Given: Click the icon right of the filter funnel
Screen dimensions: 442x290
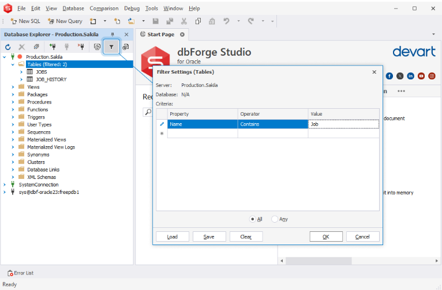Looking at the screenshot, I should (126, 47).
